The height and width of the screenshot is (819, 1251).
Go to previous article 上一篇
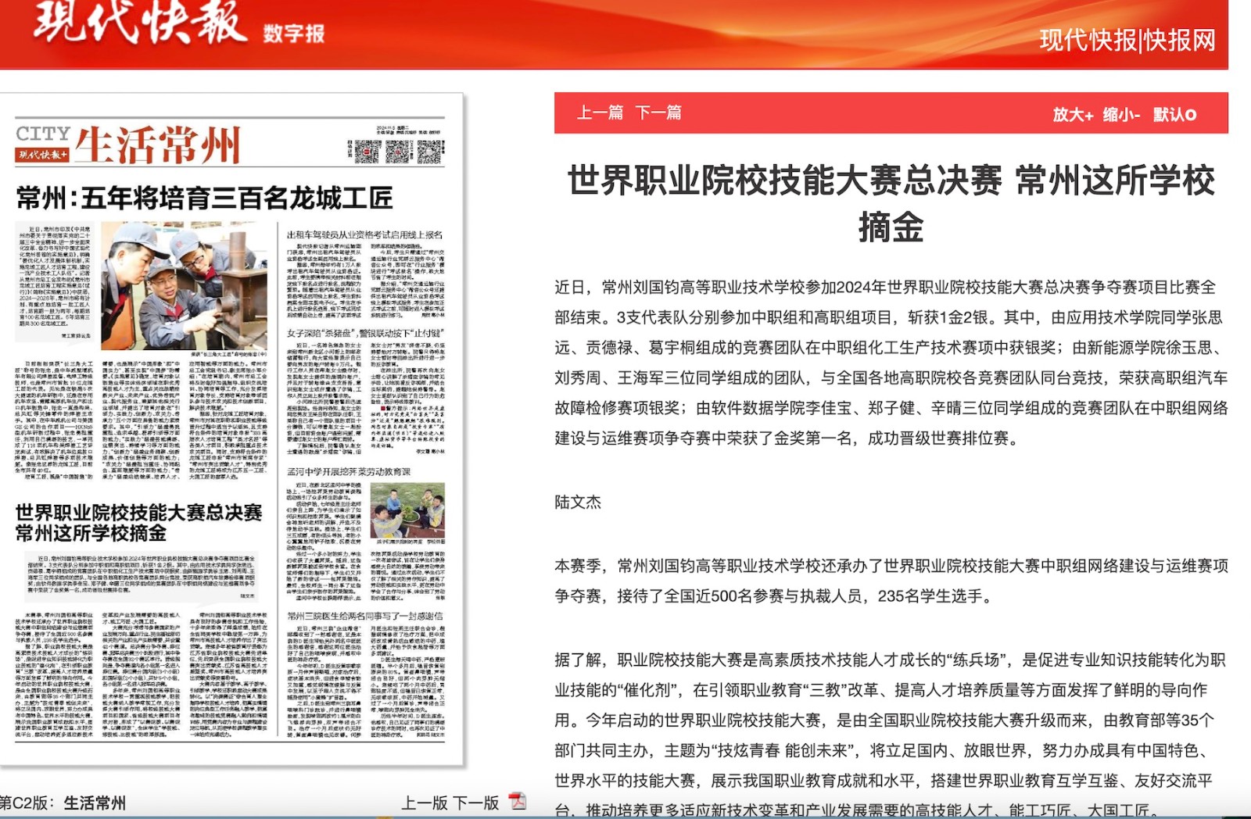(x=600, y=113)
